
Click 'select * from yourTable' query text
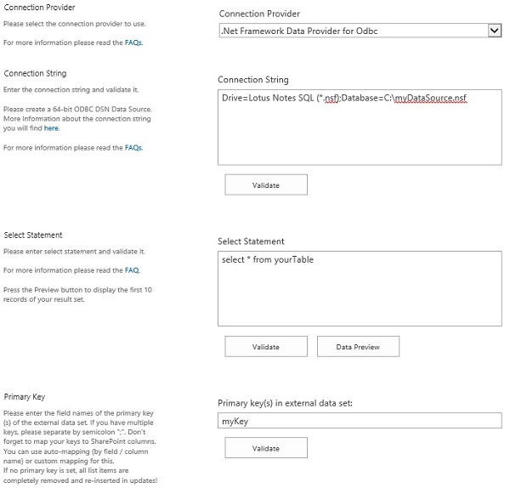(268, 260)
